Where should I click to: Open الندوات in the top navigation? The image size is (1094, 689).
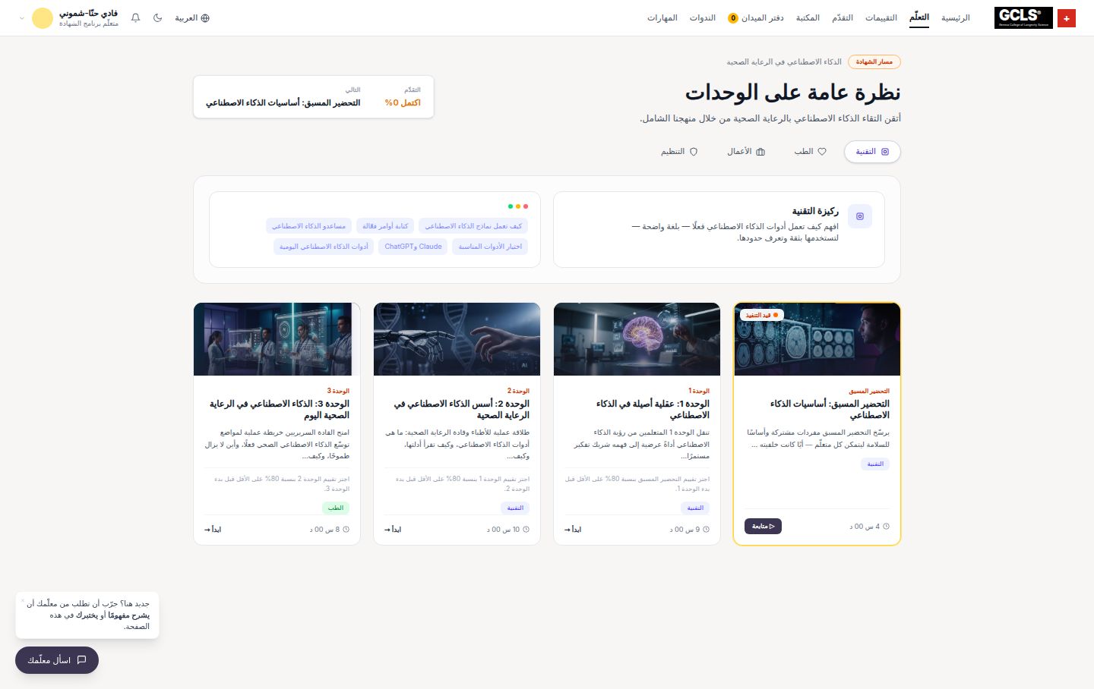pos(703,17)
